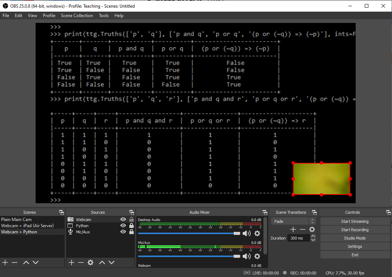Move selected scene up
The height and width of the screenshot is (277, 392).
(x=26, y=262)
